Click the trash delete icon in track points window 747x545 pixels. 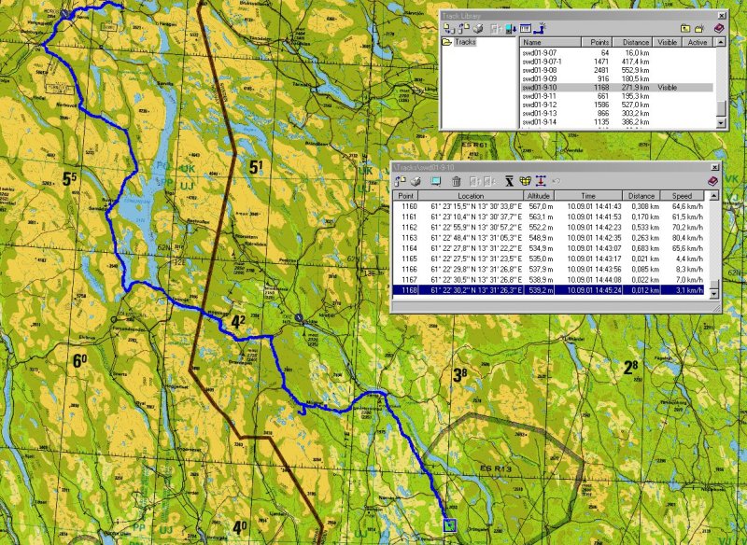coord(457,180)
